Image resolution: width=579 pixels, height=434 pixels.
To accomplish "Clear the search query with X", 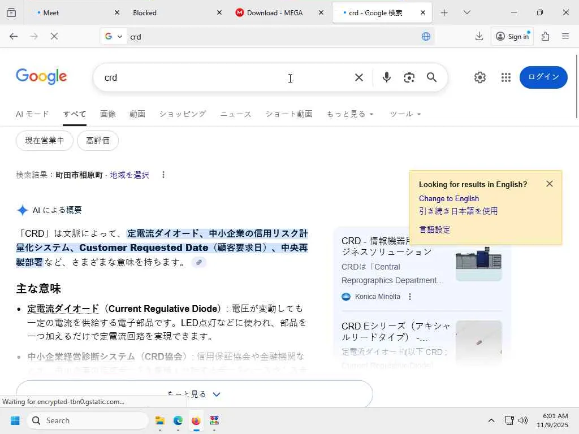I will (358, 77).
